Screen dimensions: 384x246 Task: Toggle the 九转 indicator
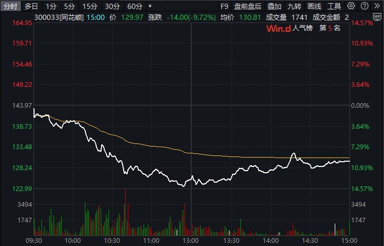coord(294,6)
